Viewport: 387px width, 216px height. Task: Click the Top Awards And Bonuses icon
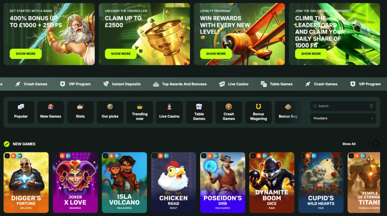[156, 84]
